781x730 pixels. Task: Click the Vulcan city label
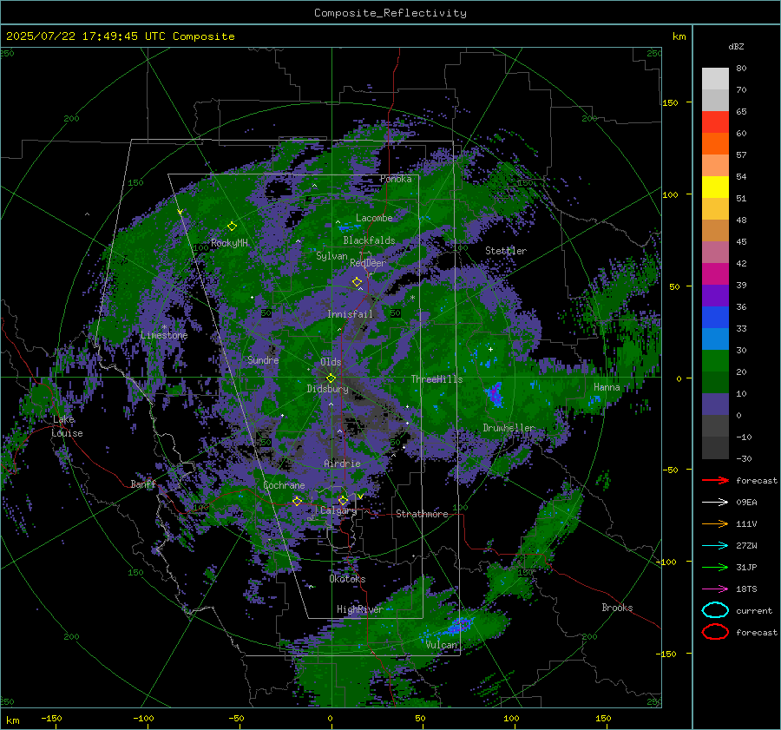(441, 645)
